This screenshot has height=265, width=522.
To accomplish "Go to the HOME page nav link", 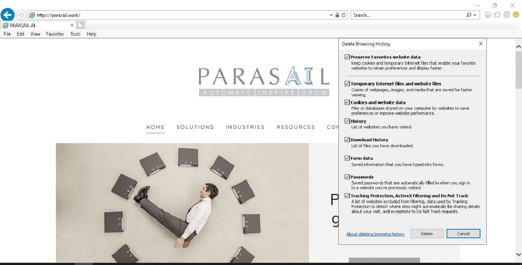I will (156, 127).
